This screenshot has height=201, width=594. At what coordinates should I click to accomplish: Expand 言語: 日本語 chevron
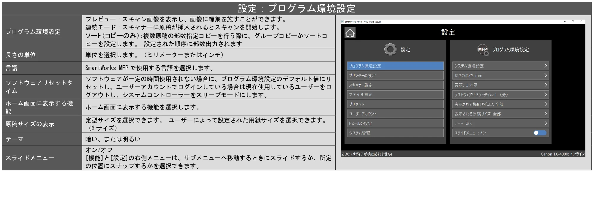(545, 85)
